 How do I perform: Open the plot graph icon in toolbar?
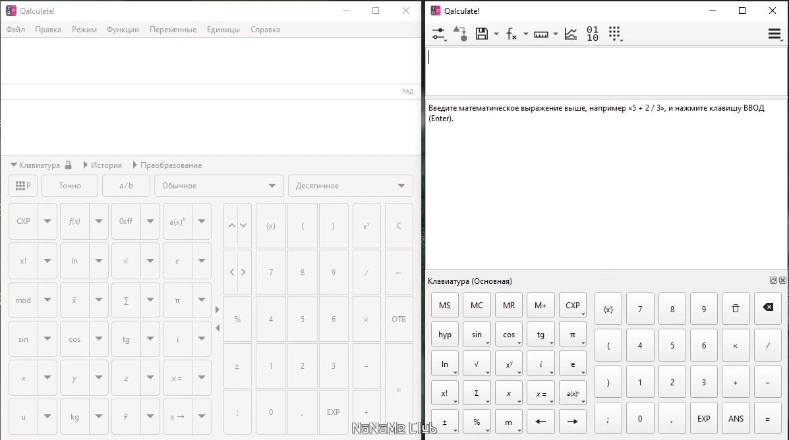click(571, 34)
